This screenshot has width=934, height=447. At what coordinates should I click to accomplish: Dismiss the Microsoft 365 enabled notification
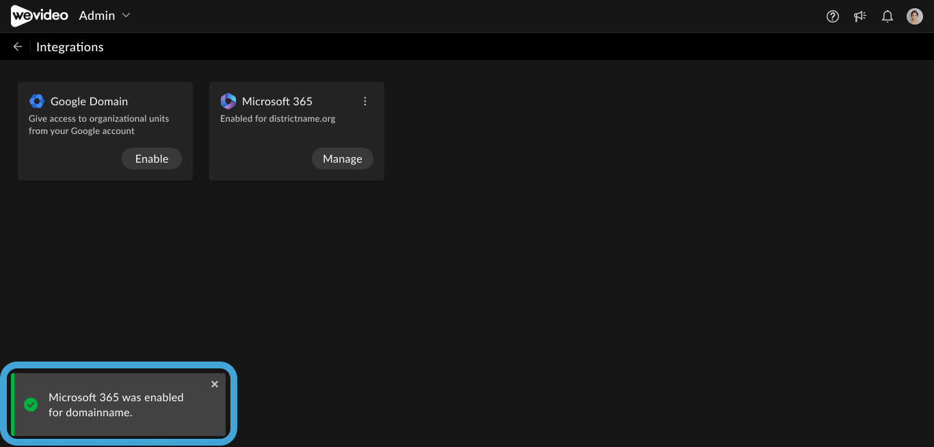(215, 384)
